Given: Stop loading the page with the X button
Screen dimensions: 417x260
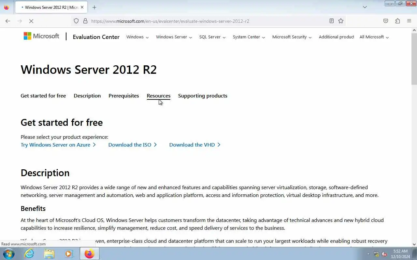Looking at the screenshot, I should click(x=31, y=21).
